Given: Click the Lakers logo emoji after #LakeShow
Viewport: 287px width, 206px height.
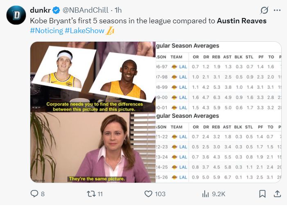Looking at the screenshot, I should [110, 31].
